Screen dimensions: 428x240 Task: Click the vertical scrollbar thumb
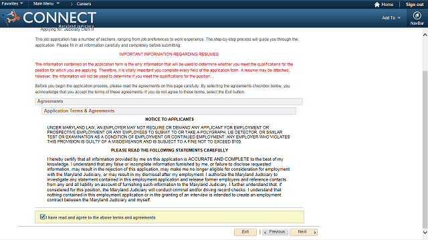(425, 149)
